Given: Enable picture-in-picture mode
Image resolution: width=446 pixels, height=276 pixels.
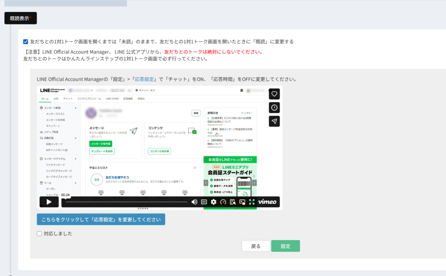Looking at the screenshot, I should [x=242, y=202].
